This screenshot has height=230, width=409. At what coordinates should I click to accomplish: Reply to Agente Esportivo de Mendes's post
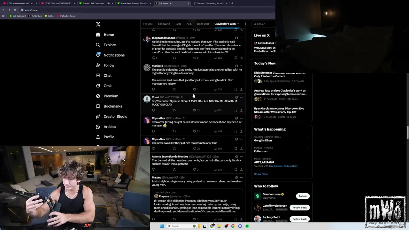pos(153,169)
